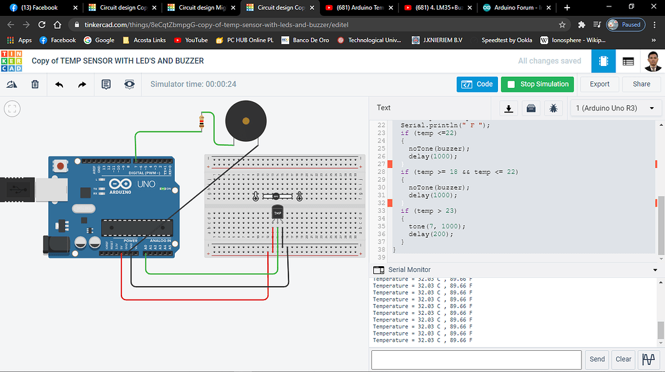Toggle the Code panel open or closed
The height and width of the screenshot is (372, 665).
coord(477,84)
